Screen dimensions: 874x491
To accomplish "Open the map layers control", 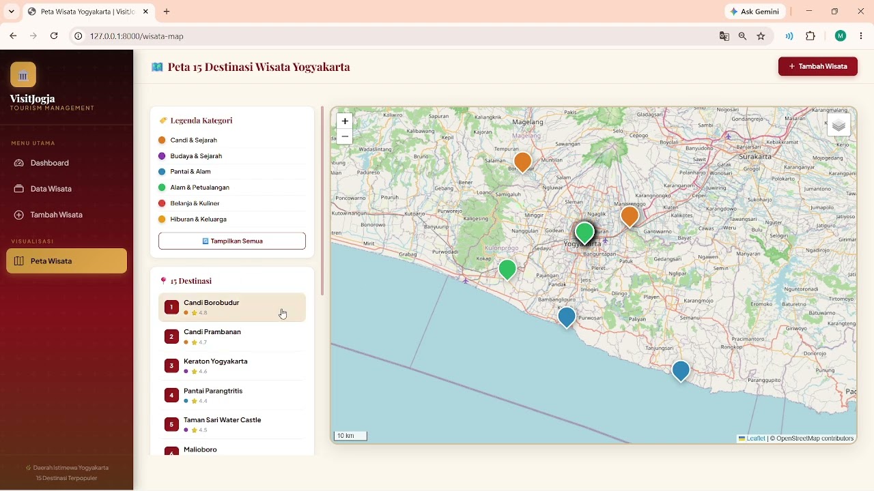I will click(838, 125).
